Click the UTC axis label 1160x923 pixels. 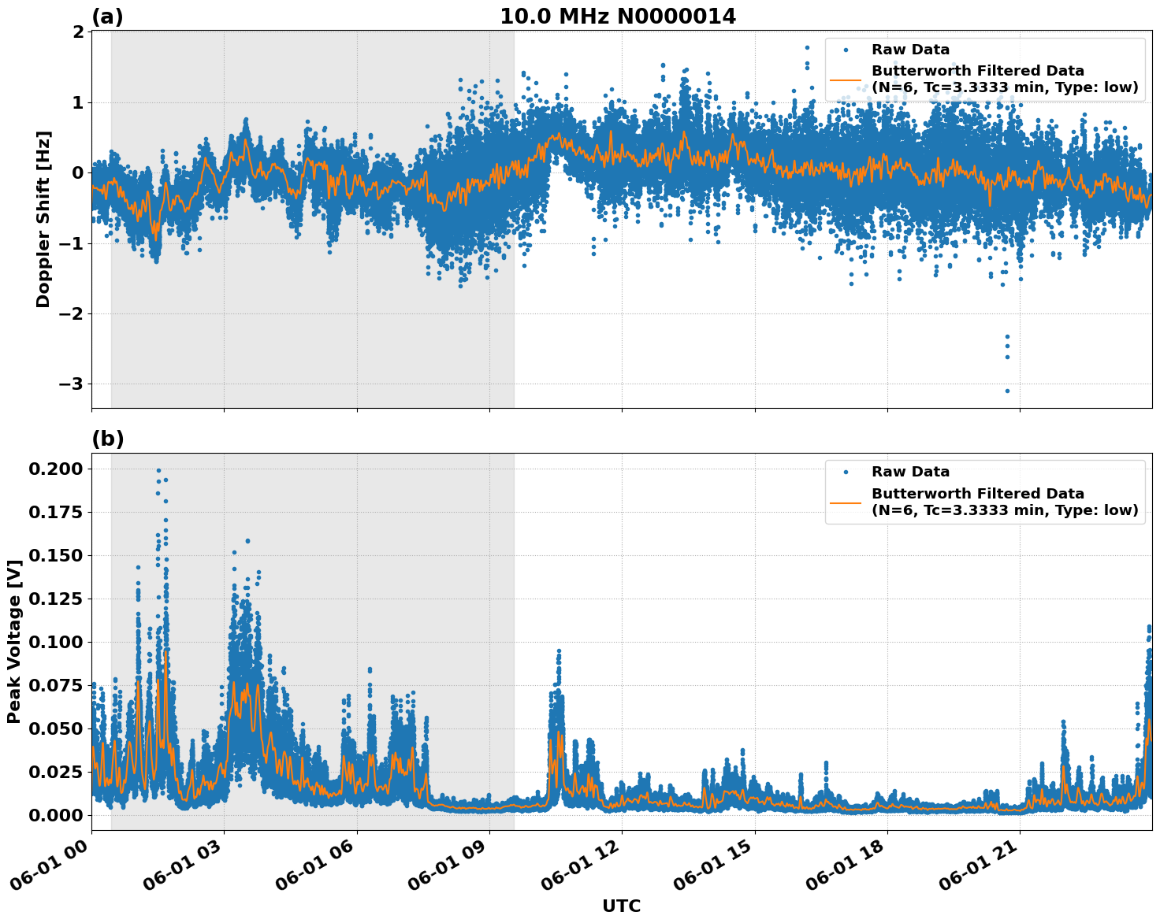coord(621,906)
